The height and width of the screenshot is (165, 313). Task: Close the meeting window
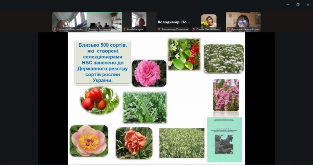point(308,5)
